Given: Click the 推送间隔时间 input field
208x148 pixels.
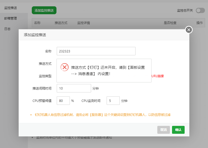Looking at the screenshot, I should tap(74, 88).
